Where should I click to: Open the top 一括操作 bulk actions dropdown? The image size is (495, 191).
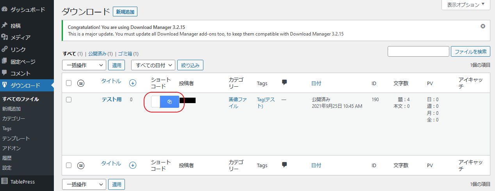tap(84, 65)
